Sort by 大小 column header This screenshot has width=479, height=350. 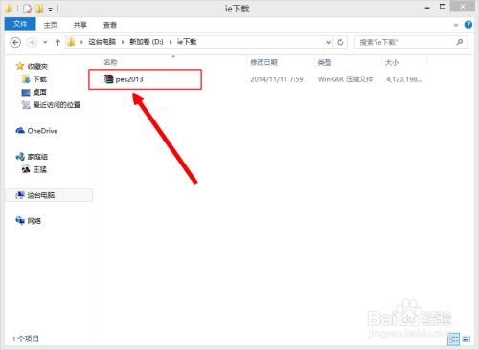392,62
